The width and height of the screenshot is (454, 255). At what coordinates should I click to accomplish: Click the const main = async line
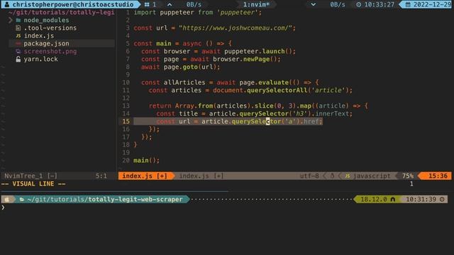tap(182, 44)
